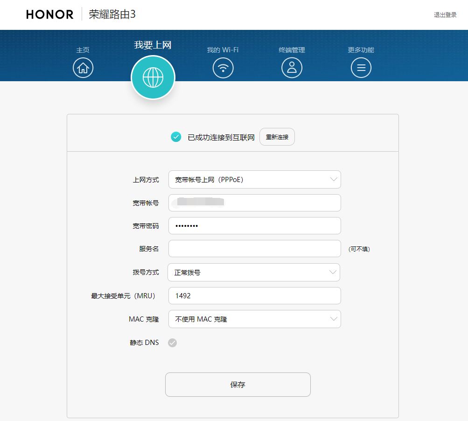Click the MRU value field showing 1492
Image resolution: width=468 pixels, height=421 pixels.
click(254, 295)
